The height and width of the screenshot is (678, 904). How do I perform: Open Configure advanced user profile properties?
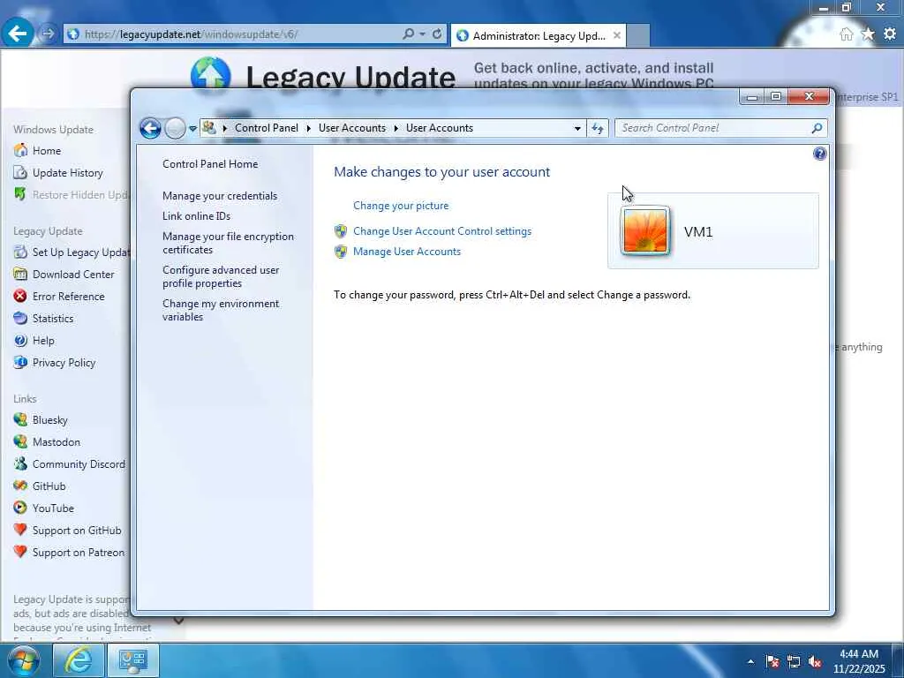pyautogui.click(x=221, y=276)
